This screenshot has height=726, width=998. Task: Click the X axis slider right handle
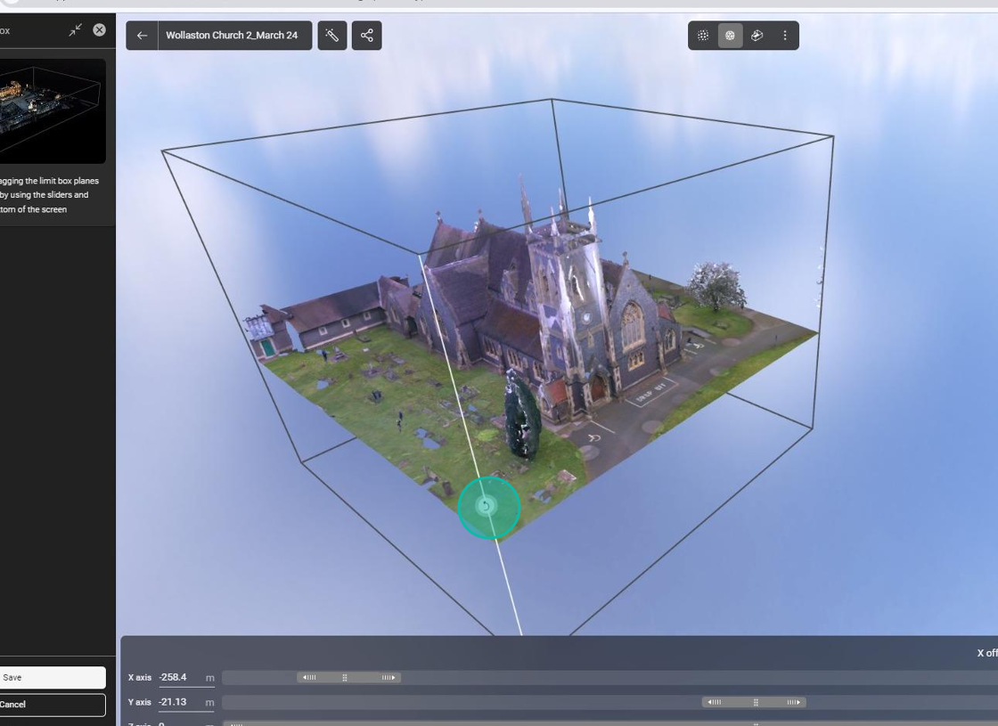coord(389,678)
